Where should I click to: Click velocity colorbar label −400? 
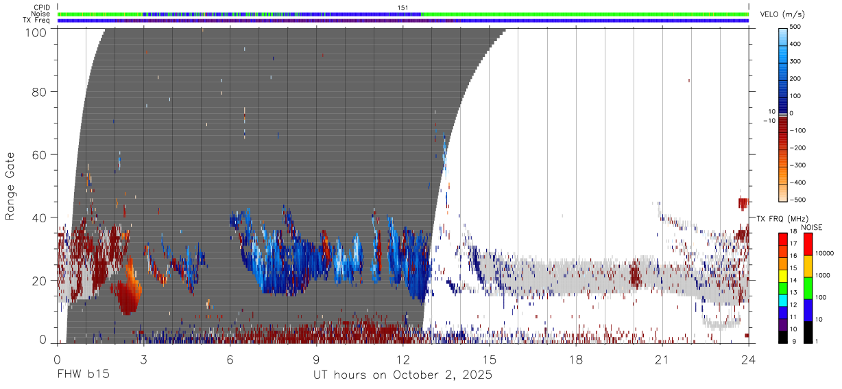[x=798, y=182]
